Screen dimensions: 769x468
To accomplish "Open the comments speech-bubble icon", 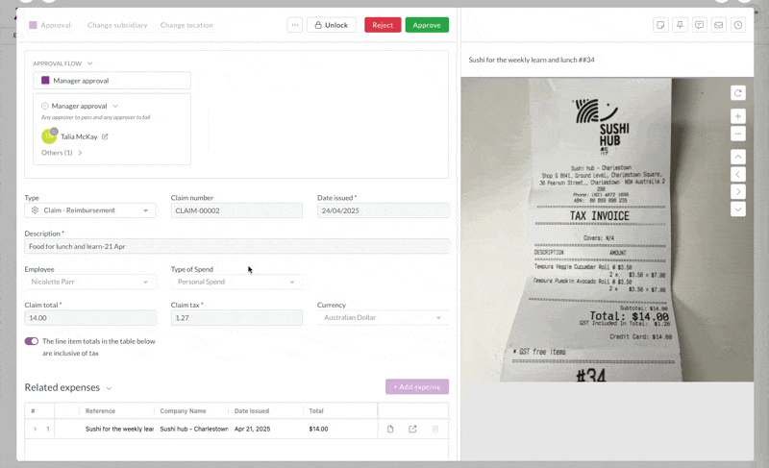I will click(x=700, y=25).
